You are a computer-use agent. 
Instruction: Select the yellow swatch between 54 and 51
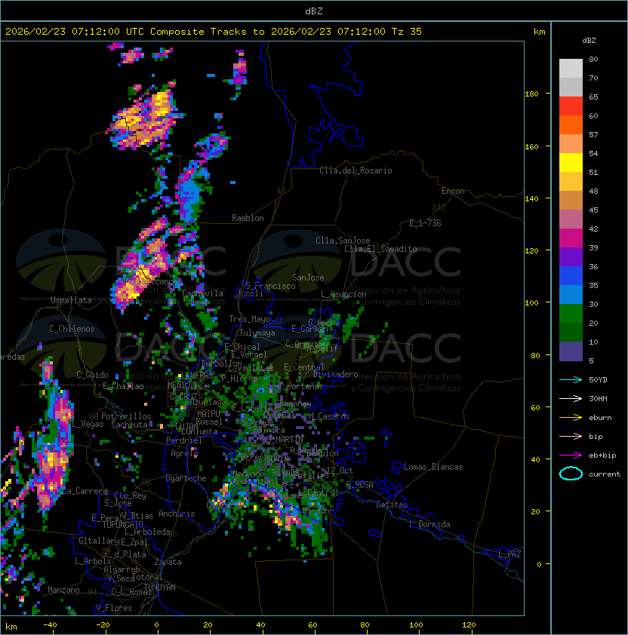(571, 162)
